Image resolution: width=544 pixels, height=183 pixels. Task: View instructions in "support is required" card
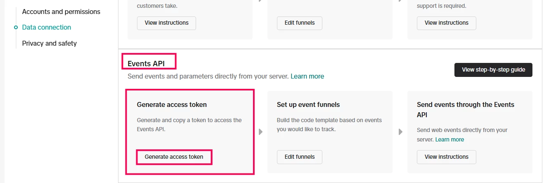point(446,23)
